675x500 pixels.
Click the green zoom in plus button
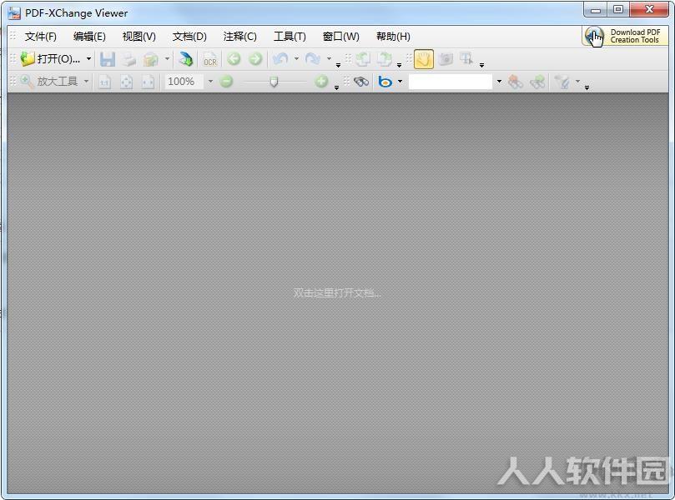tap(321, 82)
